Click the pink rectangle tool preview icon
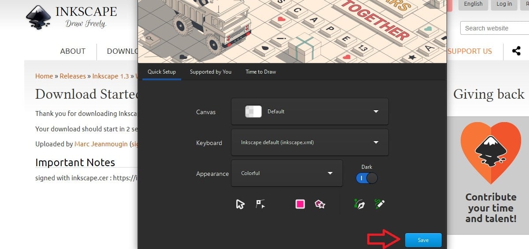Screen dimensions: 529x249 coord(300,204)
